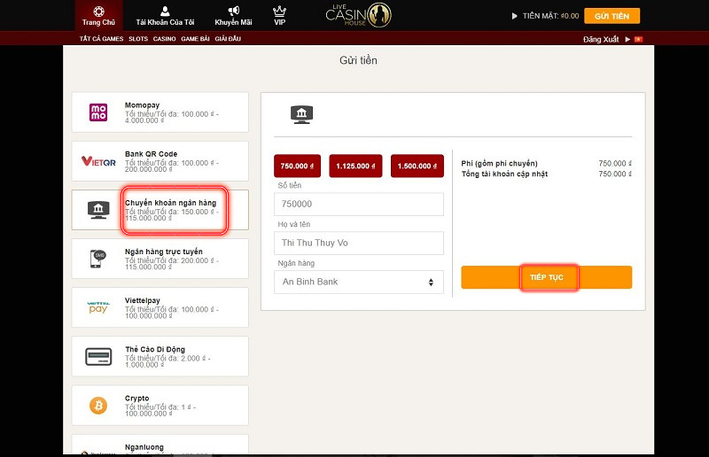Click the Đăng Xuất logout link
Viewport: 709px width, 457px height.
click(x=602, y=39)
